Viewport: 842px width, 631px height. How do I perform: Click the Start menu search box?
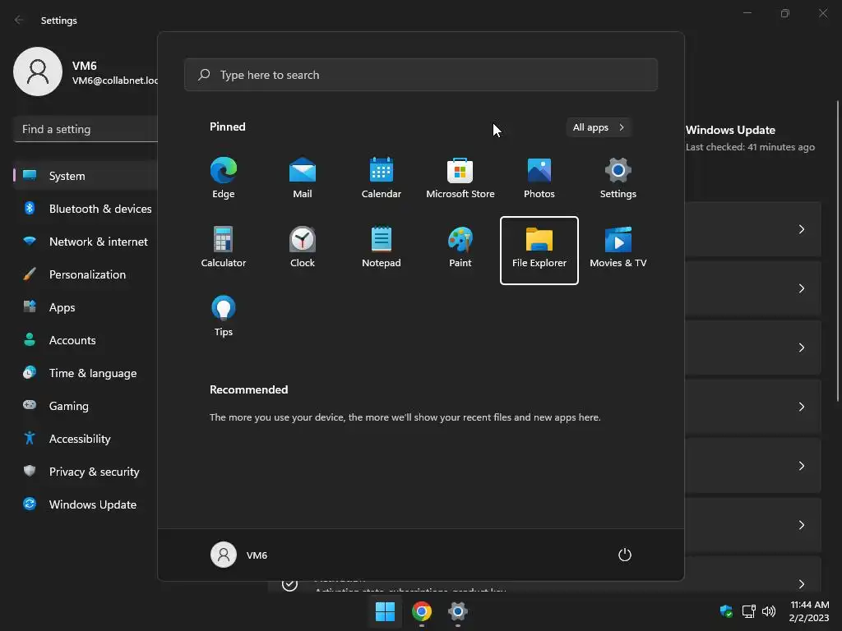421,75
